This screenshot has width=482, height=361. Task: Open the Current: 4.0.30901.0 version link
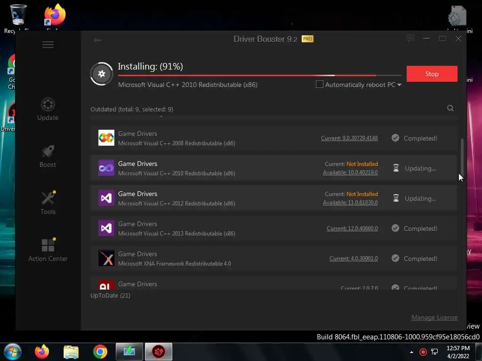(354, 259)
